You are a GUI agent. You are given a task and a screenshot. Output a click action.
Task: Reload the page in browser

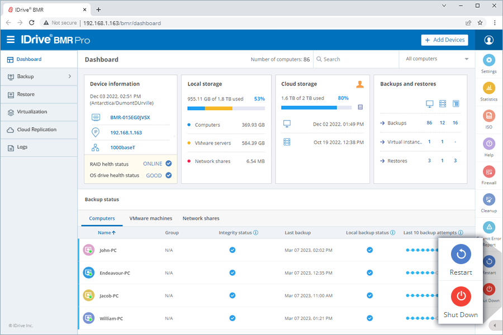tap(31, 23)
